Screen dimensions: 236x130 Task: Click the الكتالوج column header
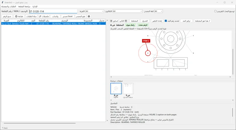coord(21,20)
